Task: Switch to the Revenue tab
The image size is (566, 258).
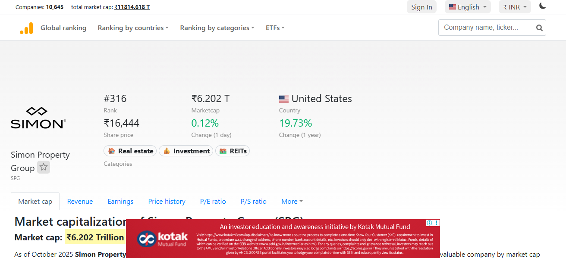Action: click(80, 202)
